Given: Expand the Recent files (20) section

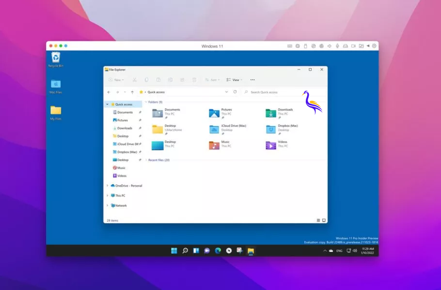Looking at the screenshot, I should 146,160.
